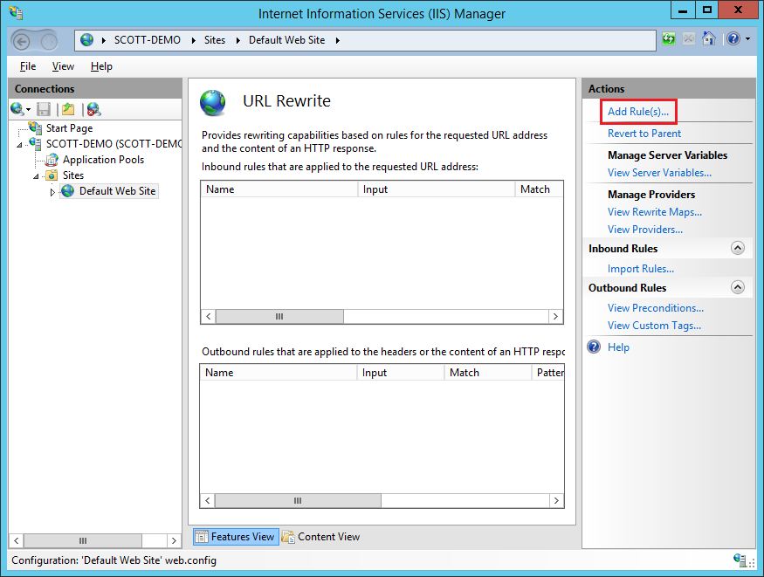Collapse the Inbound Rules actions section
This screenshot has height=577, width=764.
[x=738, y=248]
